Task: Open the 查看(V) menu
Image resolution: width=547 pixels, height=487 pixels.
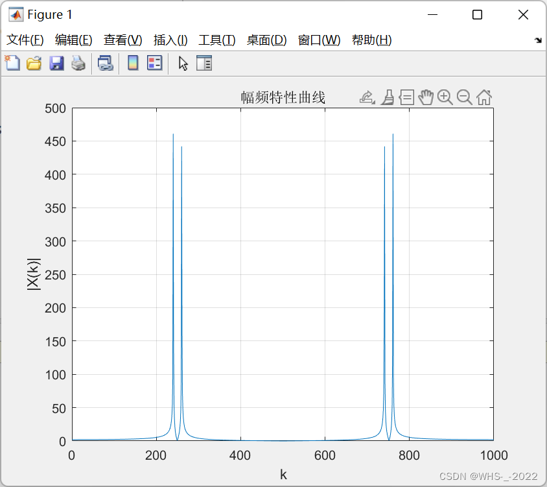Action: tap(122, 40)
